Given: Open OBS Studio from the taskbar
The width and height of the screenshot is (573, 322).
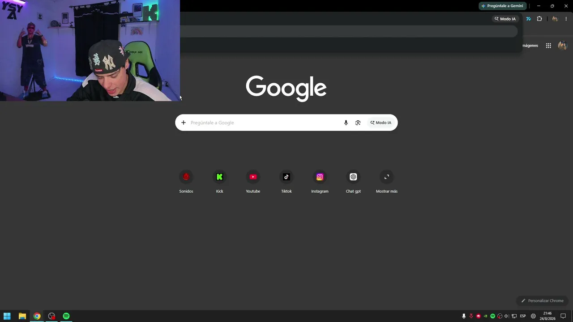Looking at the screenshot, I should (x=51, y=316).
